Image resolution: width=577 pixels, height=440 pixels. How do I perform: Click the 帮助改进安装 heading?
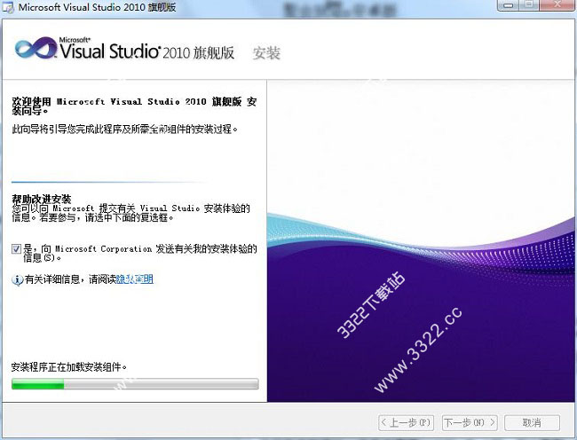42,199
